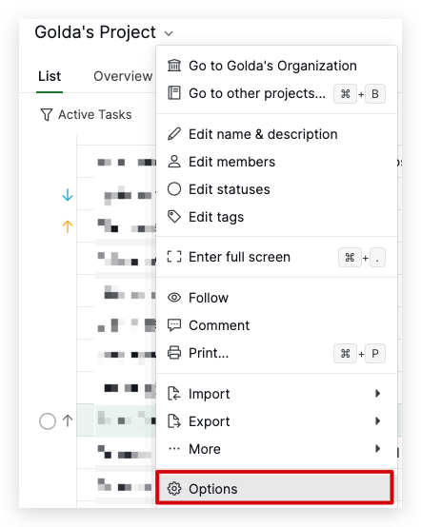
Task: Click the eye icon to Follow project
Action: pyautogui.click(x=174, y=298)
